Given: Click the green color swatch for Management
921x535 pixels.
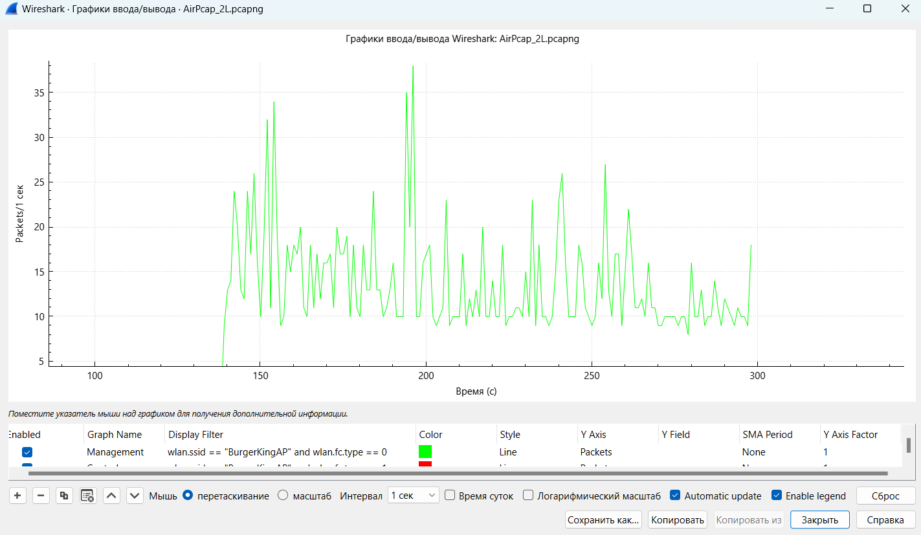Looking at the screenshot, I should (x=425, y=452).
